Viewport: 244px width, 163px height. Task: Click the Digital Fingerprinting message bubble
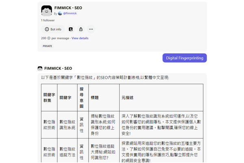[185, 58]
